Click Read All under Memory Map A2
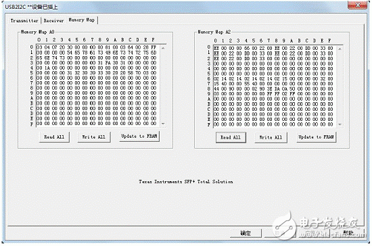 (x=231, y=137)
